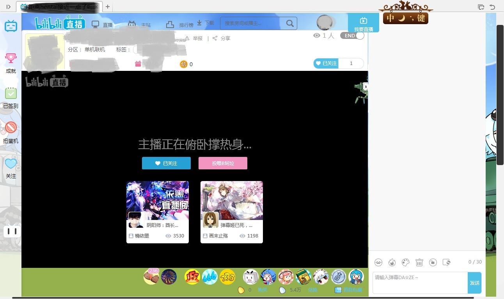Open the emoticon picker in chat
504x299 pixels.
378,262
